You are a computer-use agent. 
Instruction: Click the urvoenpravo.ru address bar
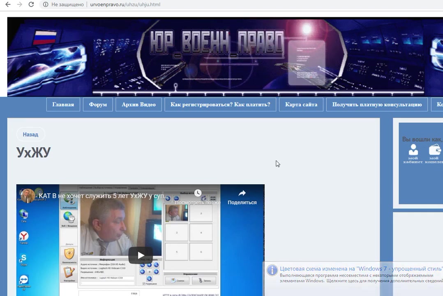tap(125, 5)
